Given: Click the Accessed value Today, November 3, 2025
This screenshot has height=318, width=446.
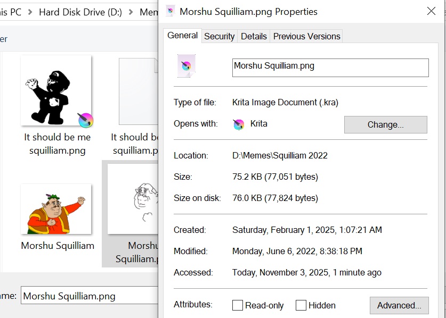Looking at the screenshot, I should pyautogui.click(x=306, y=273).
